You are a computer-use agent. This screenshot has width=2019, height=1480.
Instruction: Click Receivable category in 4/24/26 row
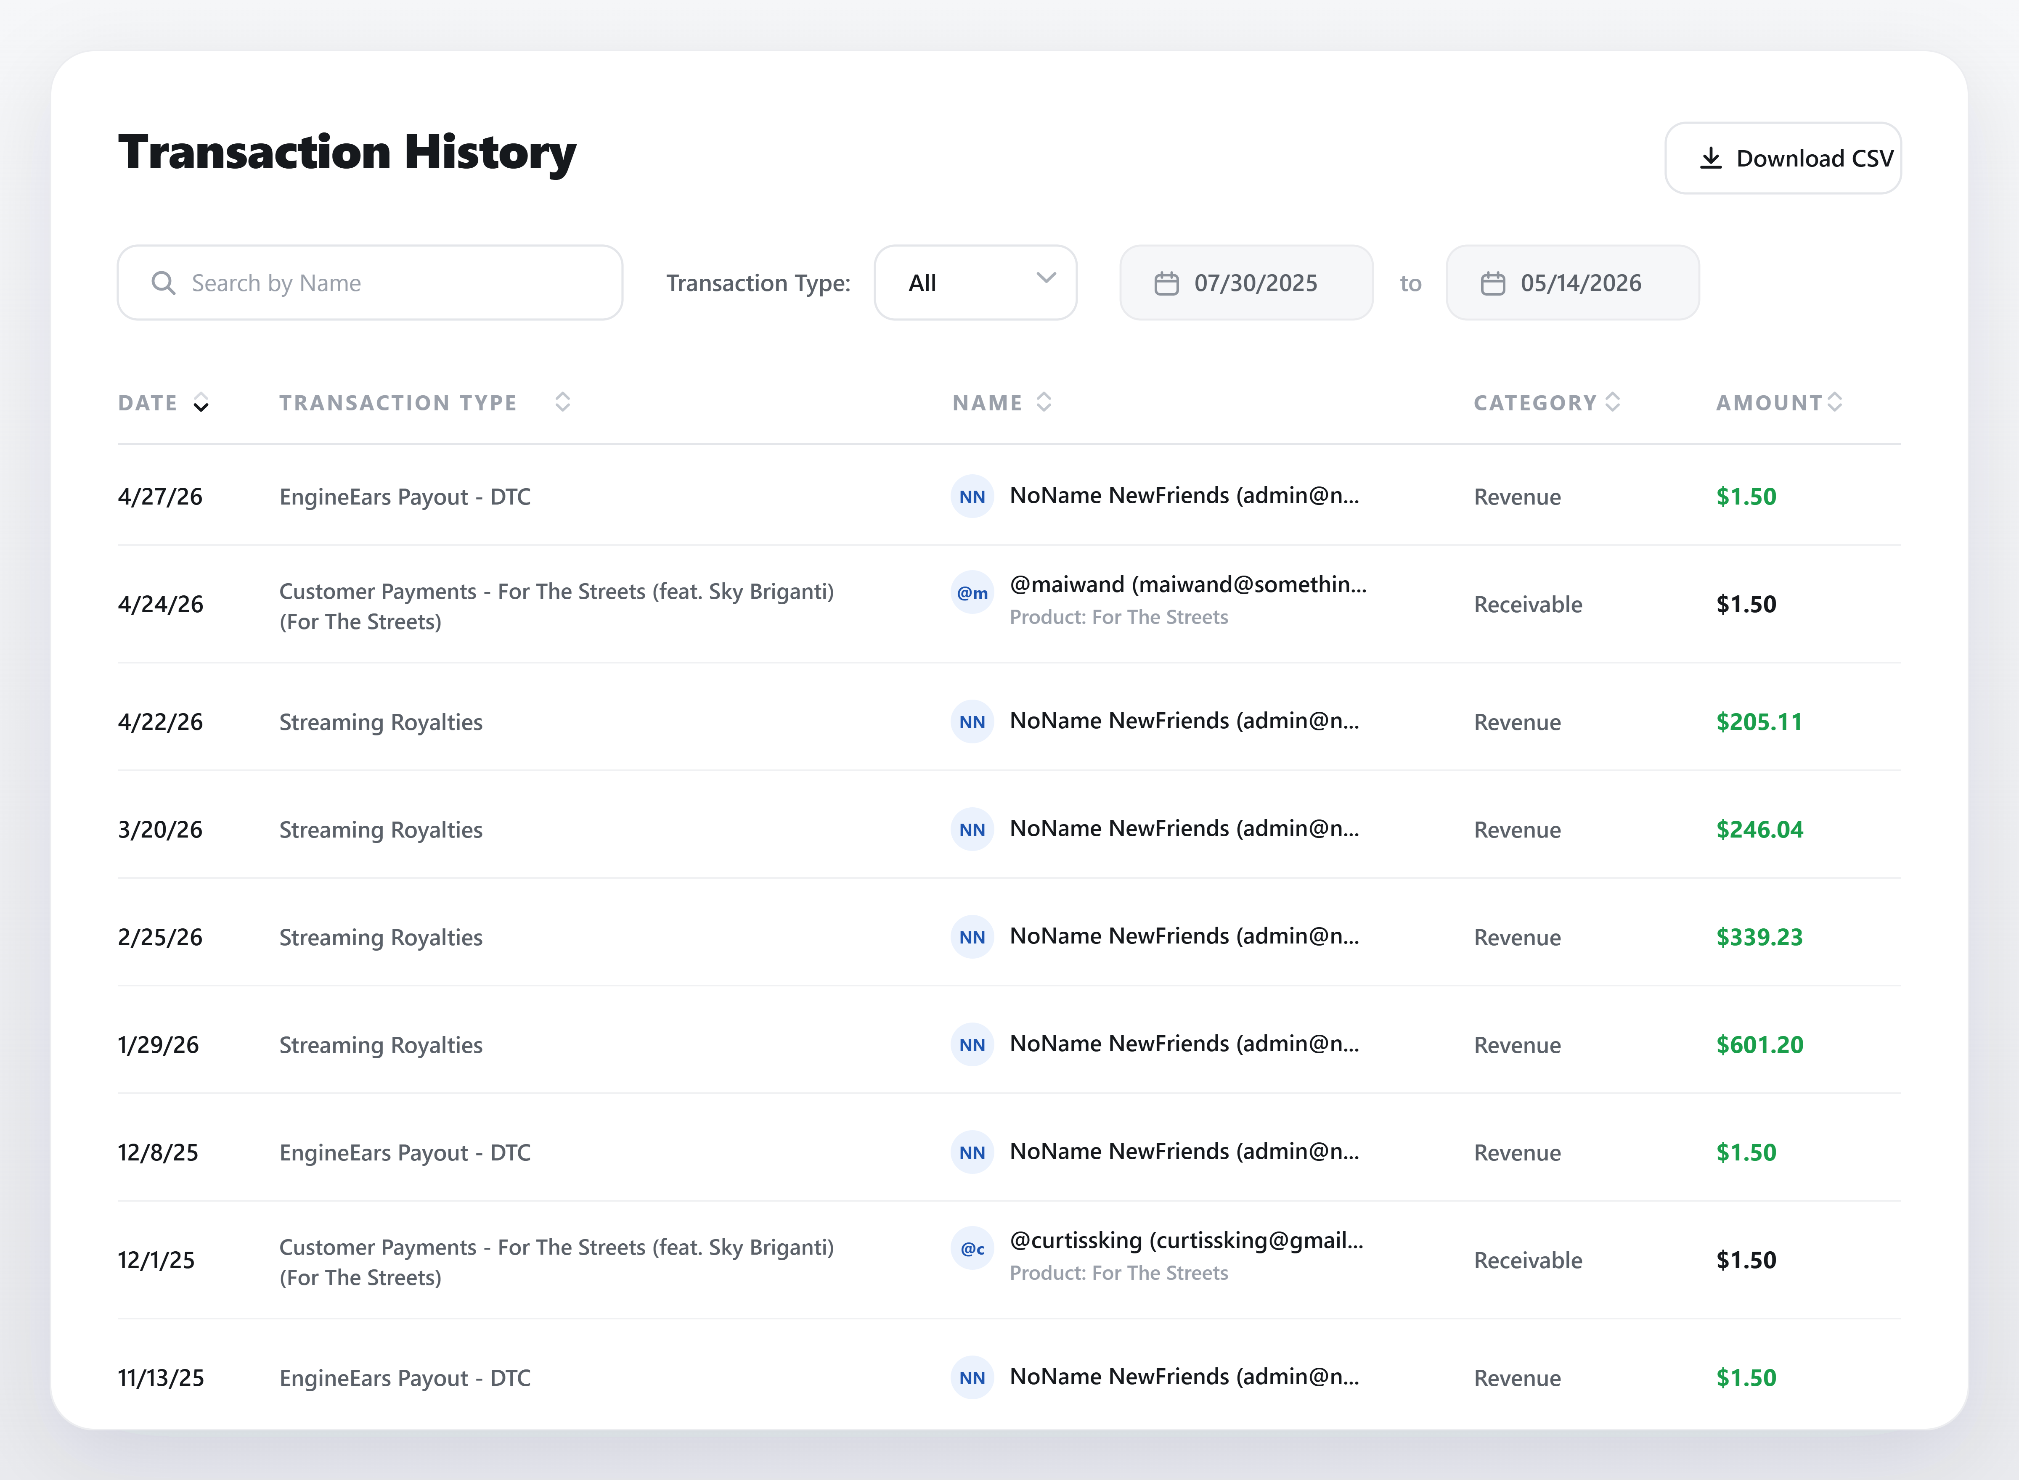point(1528,605)
